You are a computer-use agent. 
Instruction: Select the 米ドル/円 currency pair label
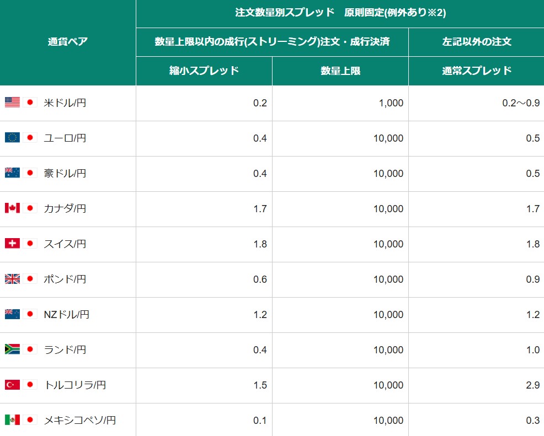pyautogui.click(x=65, y=103)
